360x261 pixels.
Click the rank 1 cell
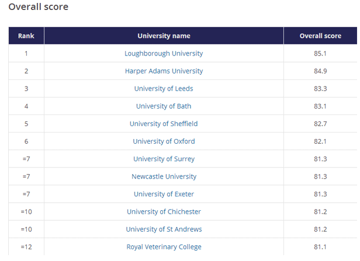[26, 54]
